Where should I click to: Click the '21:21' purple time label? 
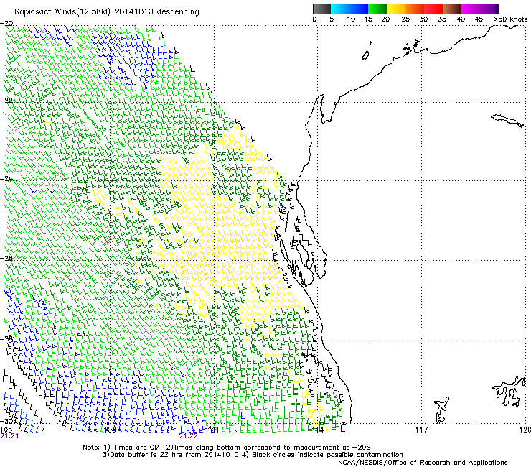[x=9, y=436]
